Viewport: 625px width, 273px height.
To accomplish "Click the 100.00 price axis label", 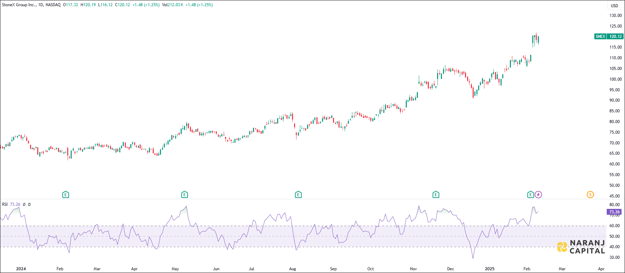I will (616, 79).
